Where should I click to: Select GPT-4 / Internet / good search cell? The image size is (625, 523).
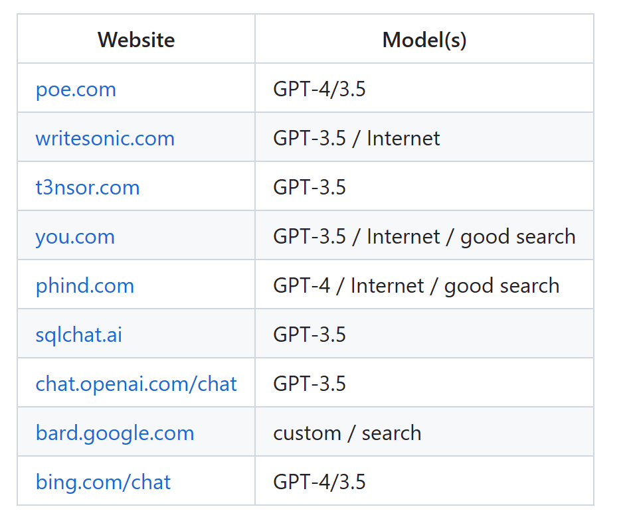(x=424, y=285)
